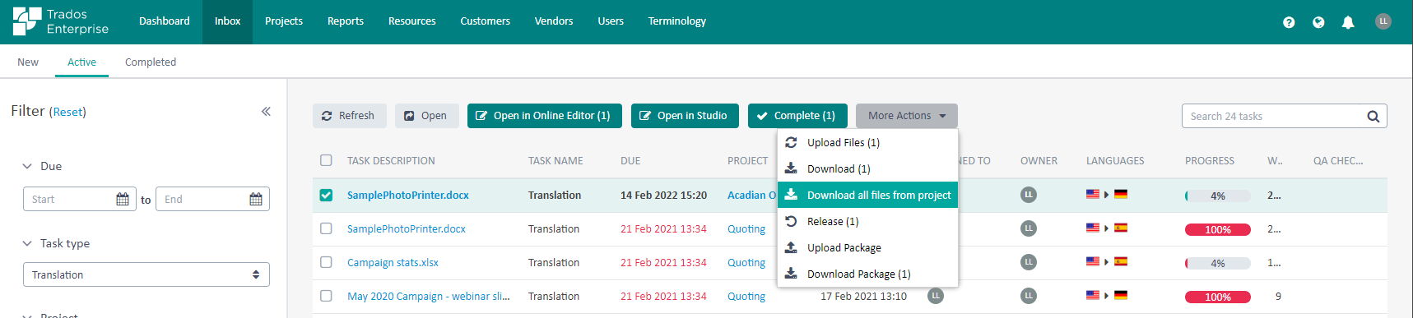Open the More Actions dropdown

[x=907, y=116]
